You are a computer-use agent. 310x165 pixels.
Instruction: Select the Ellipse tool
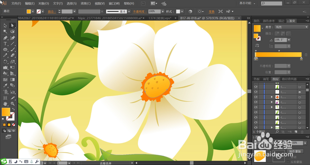(x=5, y=49)
